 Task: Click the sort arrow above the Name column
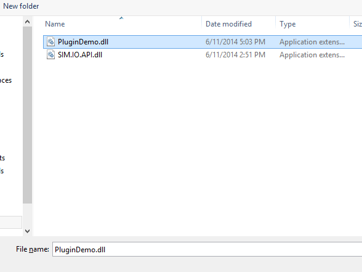pos(121,18)
